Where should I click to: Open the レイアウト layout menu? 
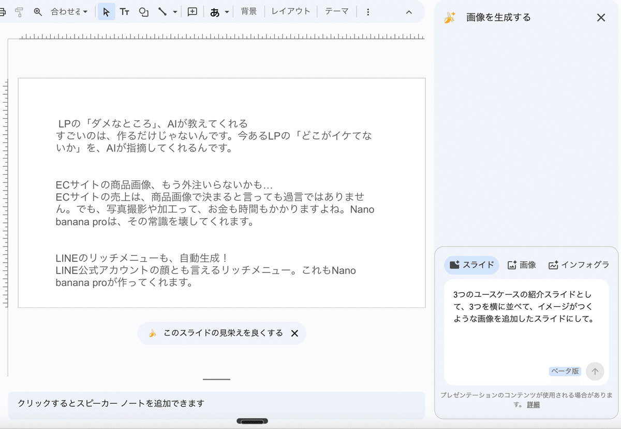click(x=291, y=11)
